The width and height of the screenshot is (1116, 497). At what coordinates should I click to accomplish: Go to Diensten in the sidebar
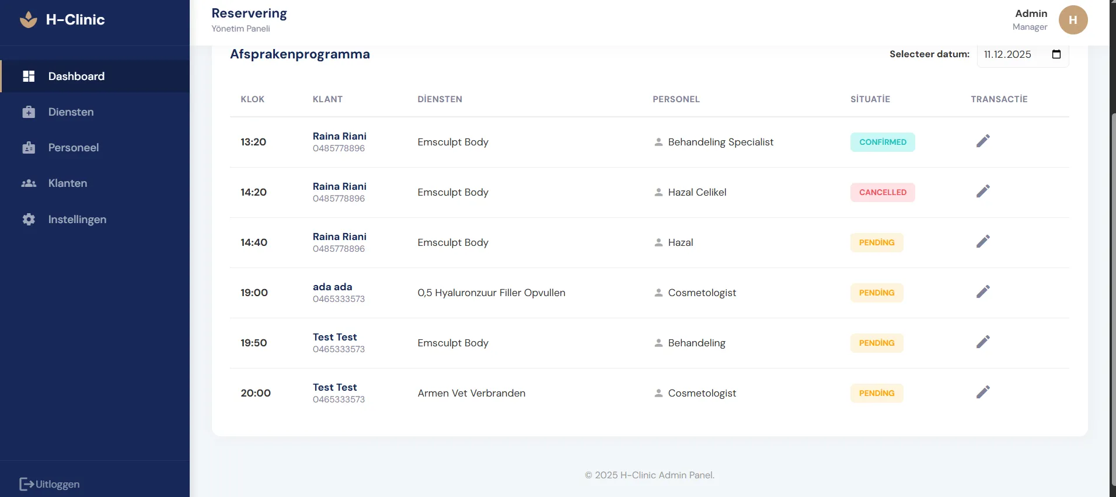point(71,112)
